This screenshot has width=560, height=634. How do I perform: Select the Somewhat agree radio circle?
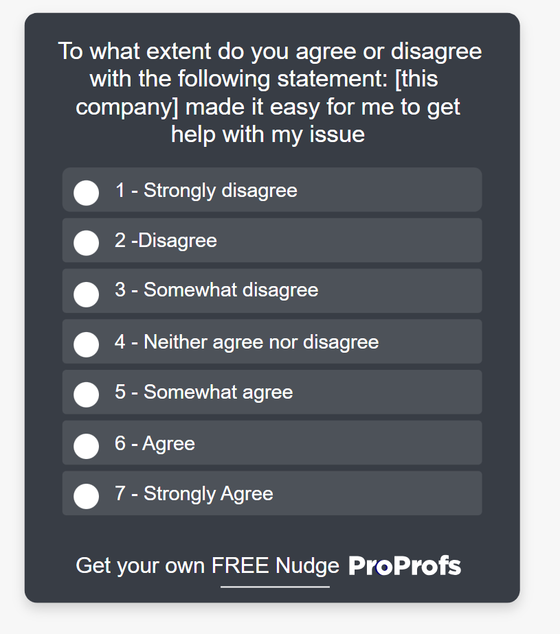point(86,395)
